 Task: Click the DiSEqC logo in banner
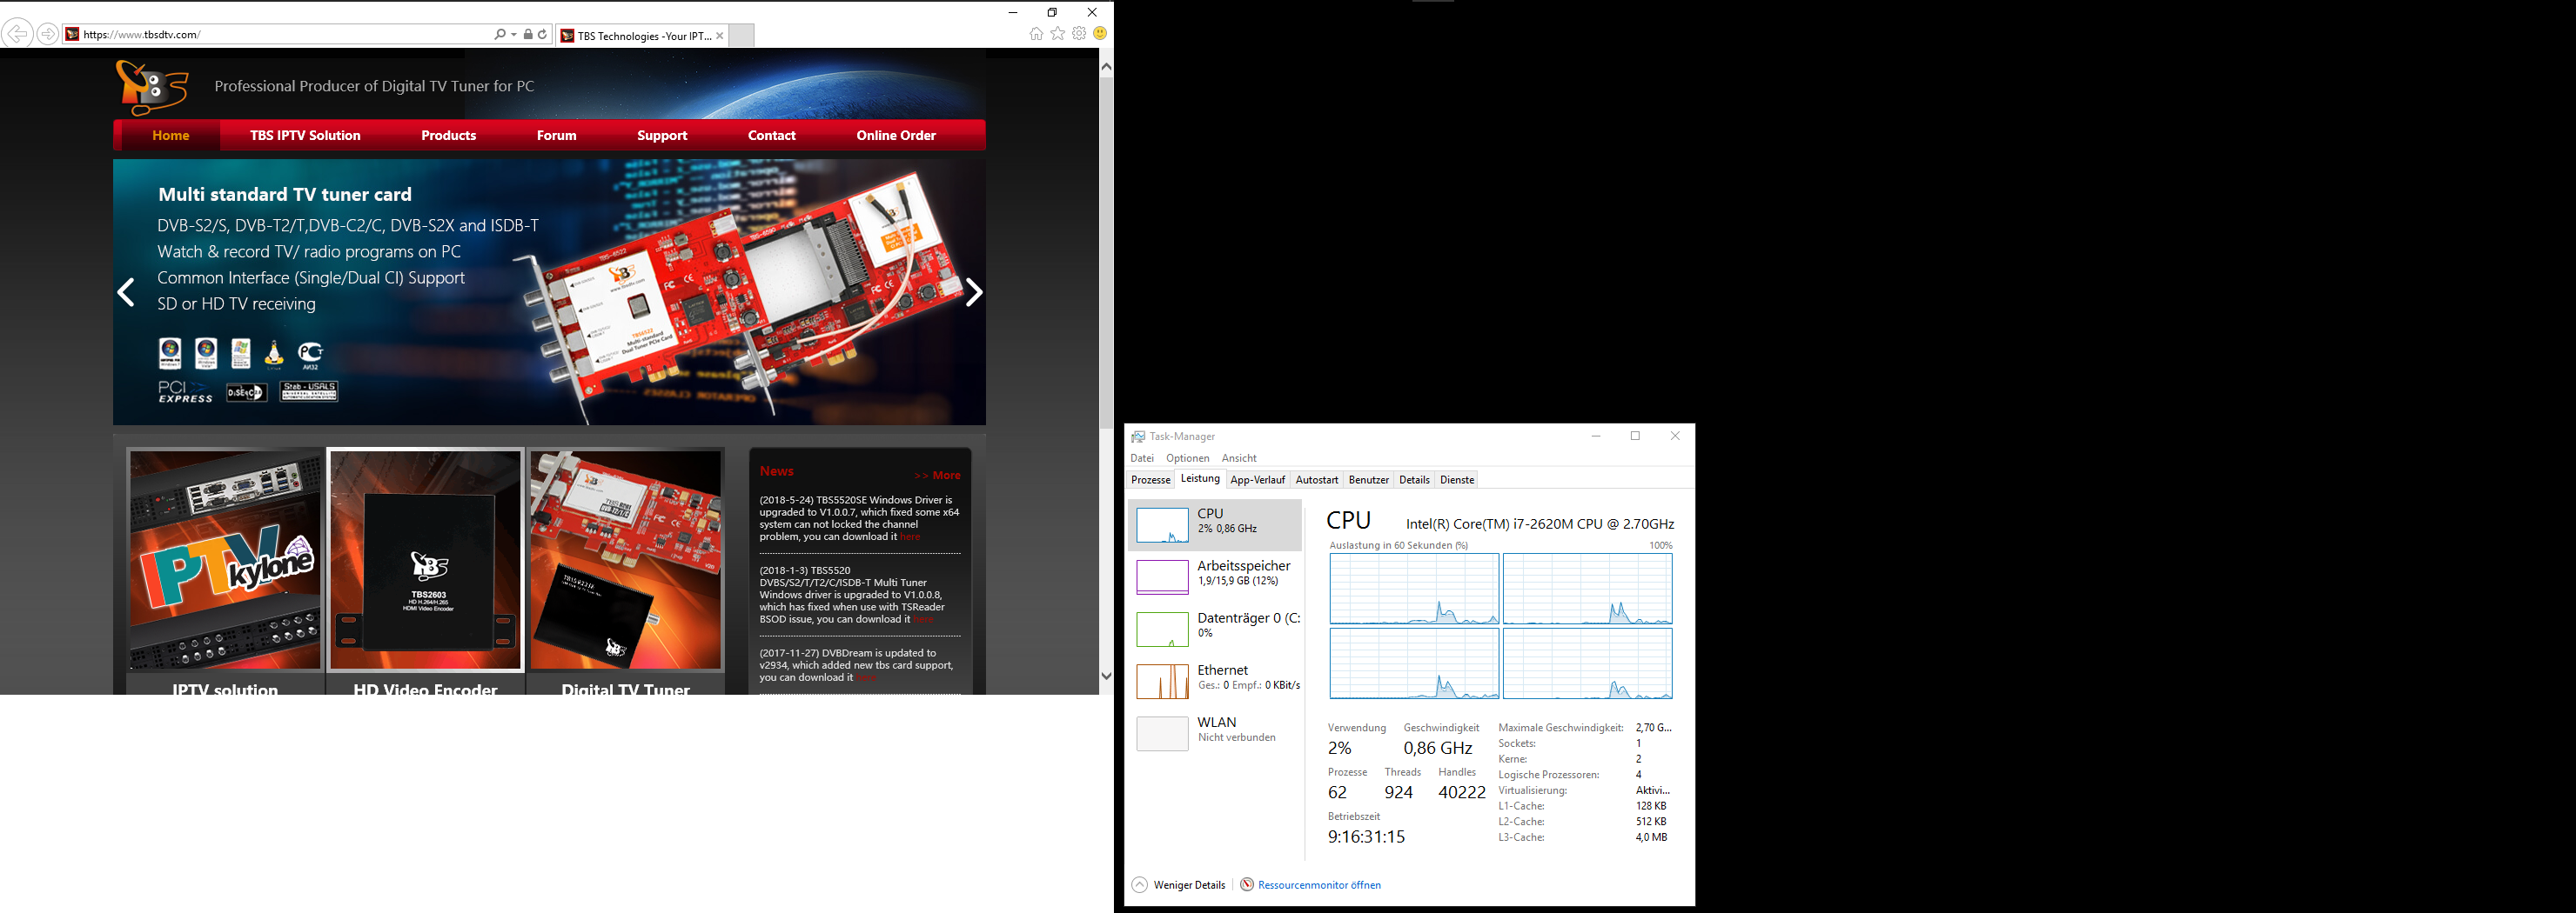coord(246,392)
